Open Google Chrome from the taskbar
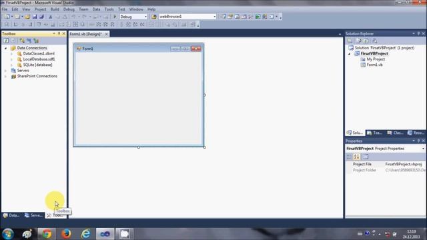Image resolution: width=427 pixels, height=240 pixels. pyautogui.click(x=47, y=234)
